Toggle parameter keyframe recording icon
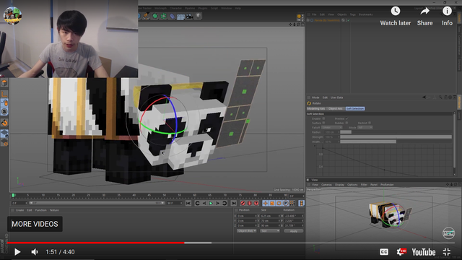Viewport: 462px width, 260px height. [x=285, y=203]
